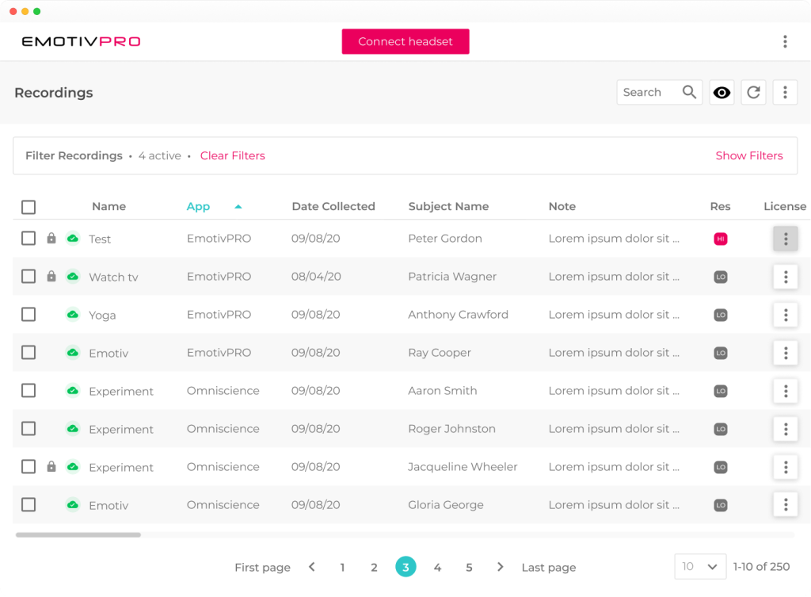Sort by Note column header
This screenshot has height=597, width=811.
(x=562, y=207)
